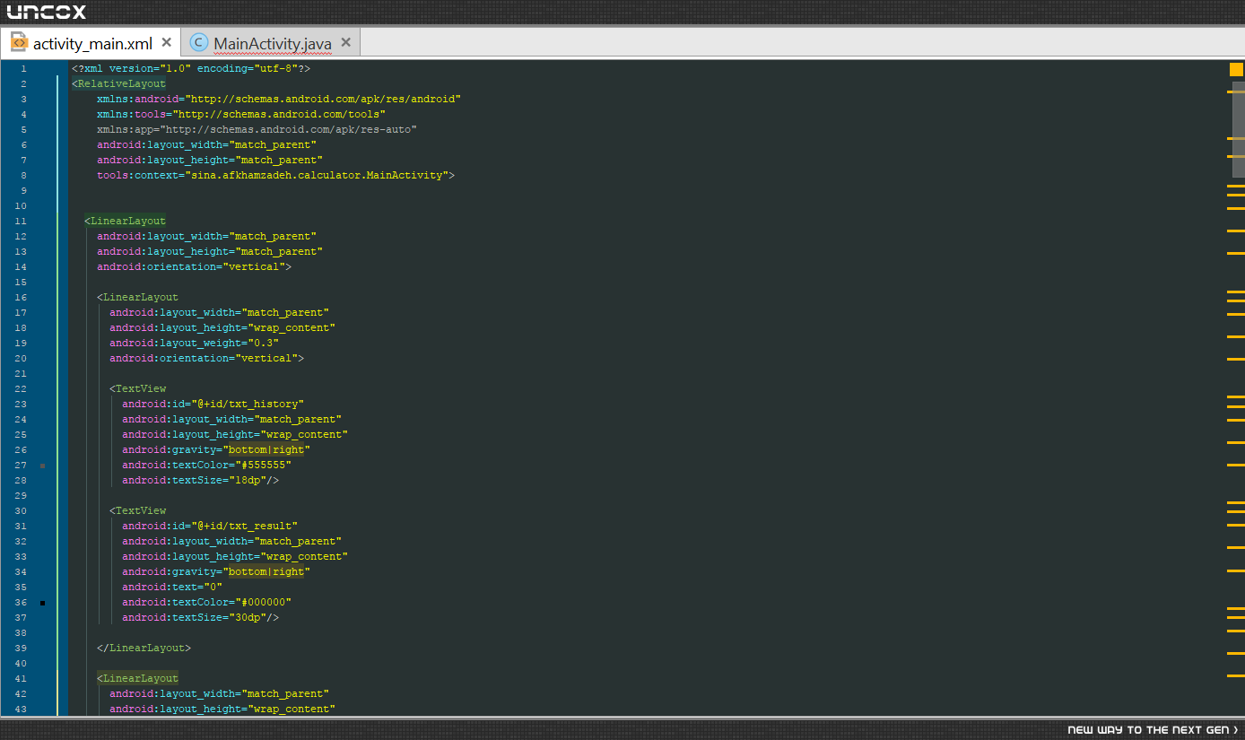Viewport: 1245px width, 740px height.
Task: Close the MainActivity.java tab
Action: click(345, 42)
